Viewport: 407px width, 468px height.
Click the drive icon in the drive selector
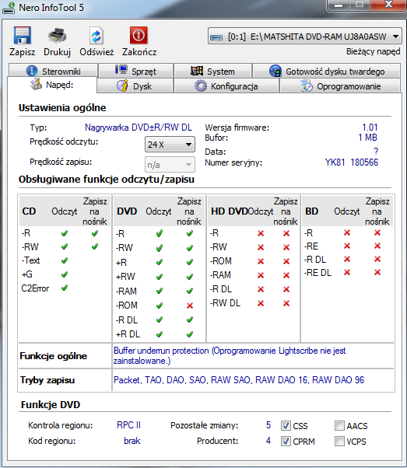point(216,37)
